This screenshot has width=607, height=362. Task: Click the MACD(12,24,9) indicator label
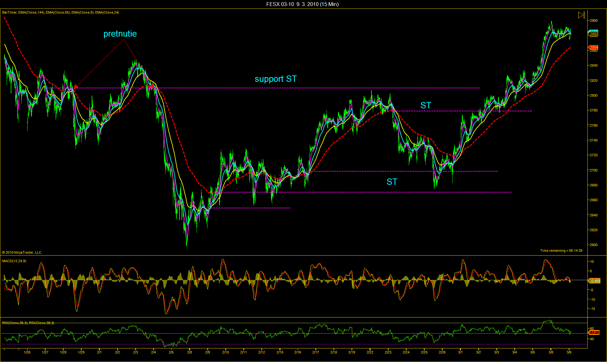pyautogui.click(x=14, y=261)
